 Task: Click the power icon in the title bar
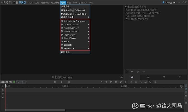[186, 2]
